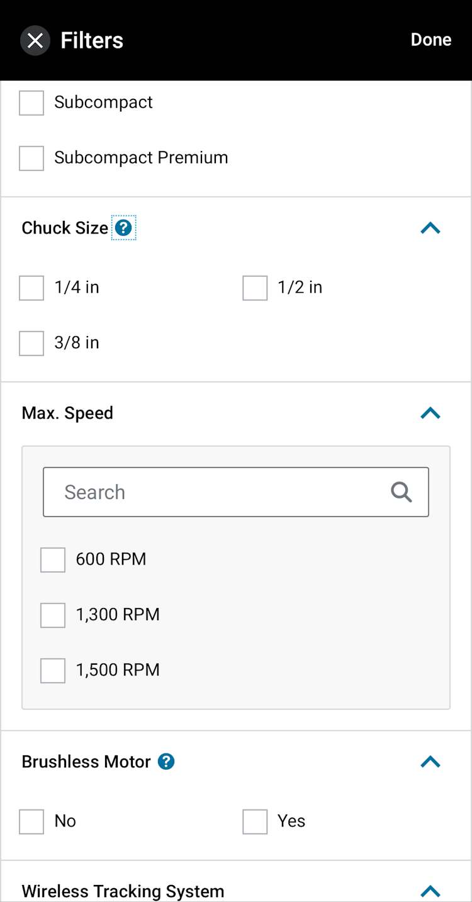
Task: Check the 3/8 in chuck size option
Action: coord(31,343)
